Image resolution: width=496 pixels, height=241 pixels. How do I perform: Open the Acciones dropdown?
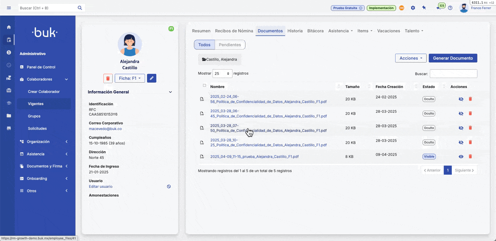coord(410,58)
